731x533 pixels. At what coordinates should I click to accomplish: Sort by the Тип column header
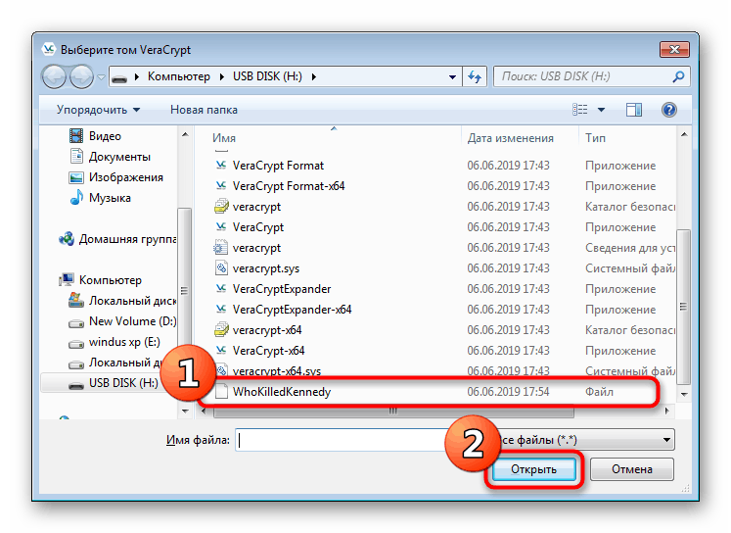pyautogui.click(x=595, y=138)
